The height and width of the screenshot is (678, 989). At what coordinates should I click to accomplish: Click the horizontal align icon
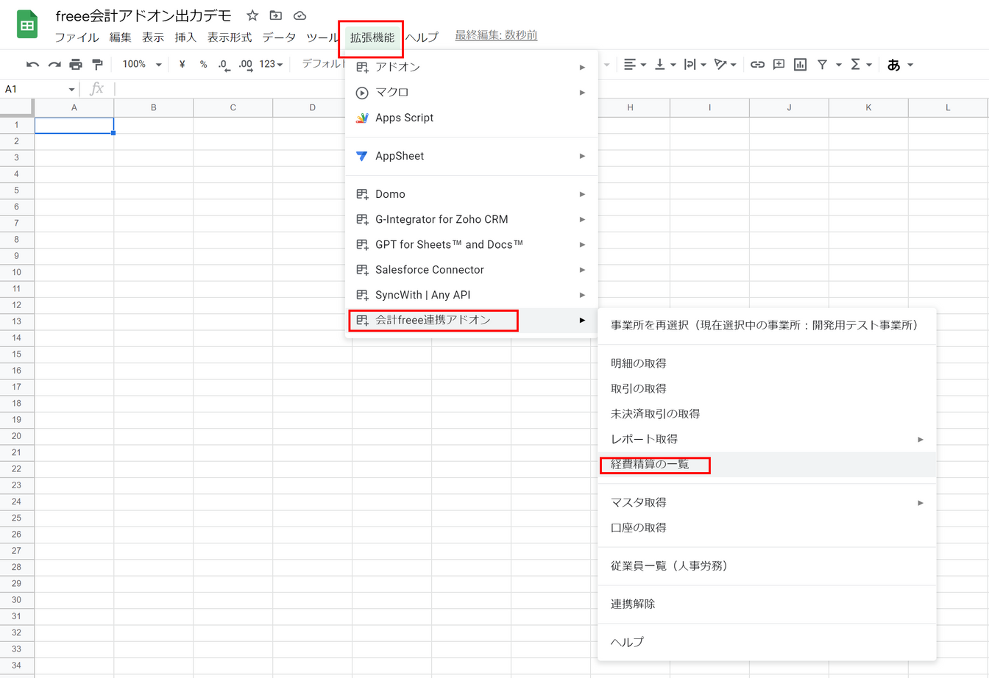(x=630, y=65)
